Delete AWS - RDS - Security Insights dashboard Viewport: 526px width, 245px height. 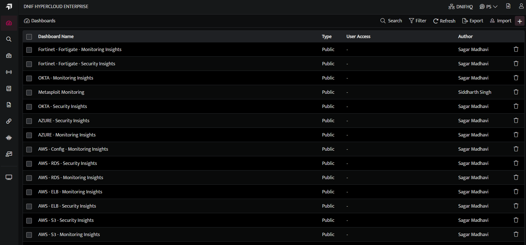click(516, 163)
